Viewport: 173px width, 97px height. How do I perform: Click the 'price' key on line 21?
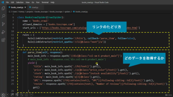[38, 70]
